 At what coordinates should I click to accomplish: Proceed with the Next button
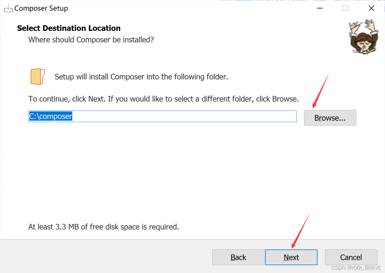(291, 257)
